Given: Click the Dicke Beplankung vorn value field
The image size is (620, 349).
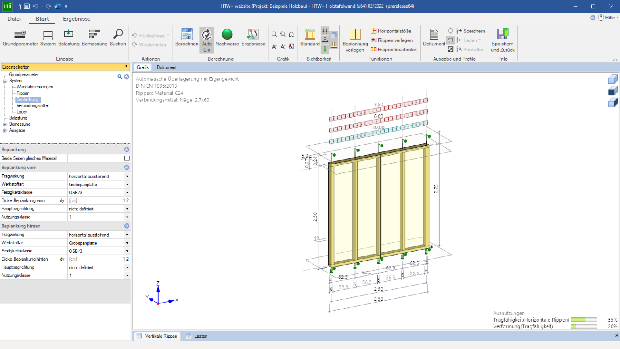Looking at the screenshot, I should click(x=99, y=201).
